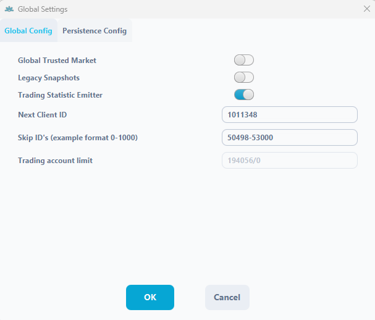
Task: Confirm settings with the OK button
Action: tap(150, 297)
